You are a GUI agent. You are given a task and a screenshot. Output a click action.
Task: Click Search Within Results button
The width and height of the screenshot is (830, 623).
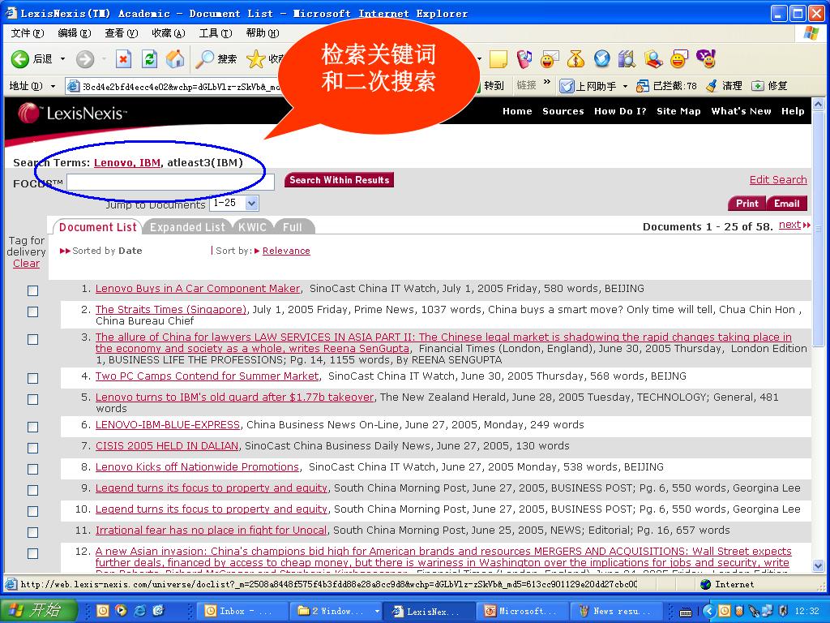pos(340,180)
